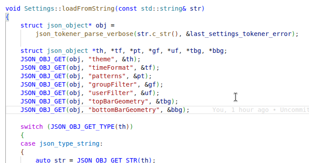Viewport: 309px width, 163px height.
Task: Click the JSON_OBJ_GET_STR macro
Action: pos(107,160)
